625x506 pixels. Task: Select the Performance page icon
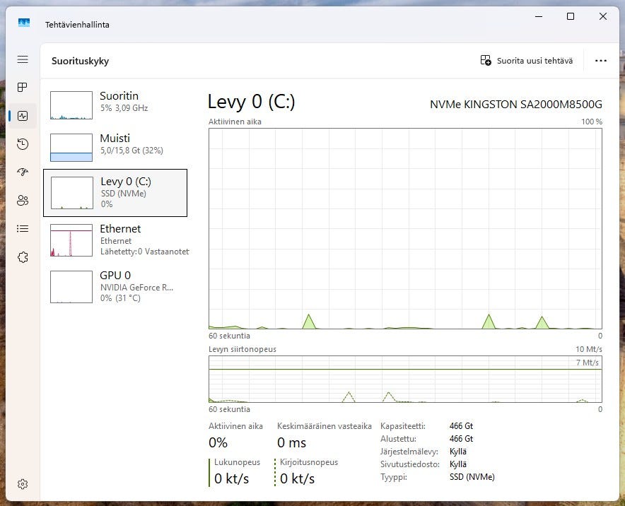coord(23,116)
